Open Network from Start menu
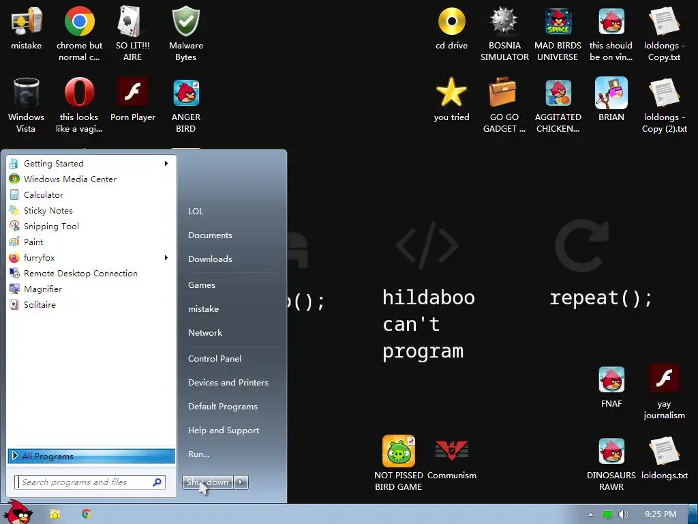The width and height of the screenshot is (698, 524). (x=205, y=333)
